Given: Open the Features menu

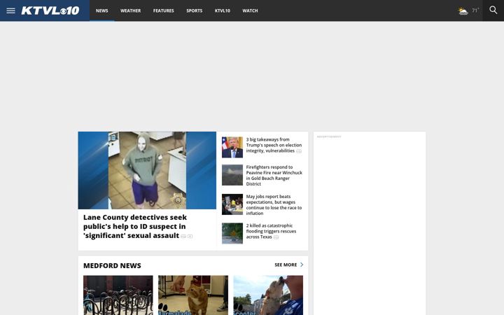Looking at the screenshot, I should click(163, 10).
